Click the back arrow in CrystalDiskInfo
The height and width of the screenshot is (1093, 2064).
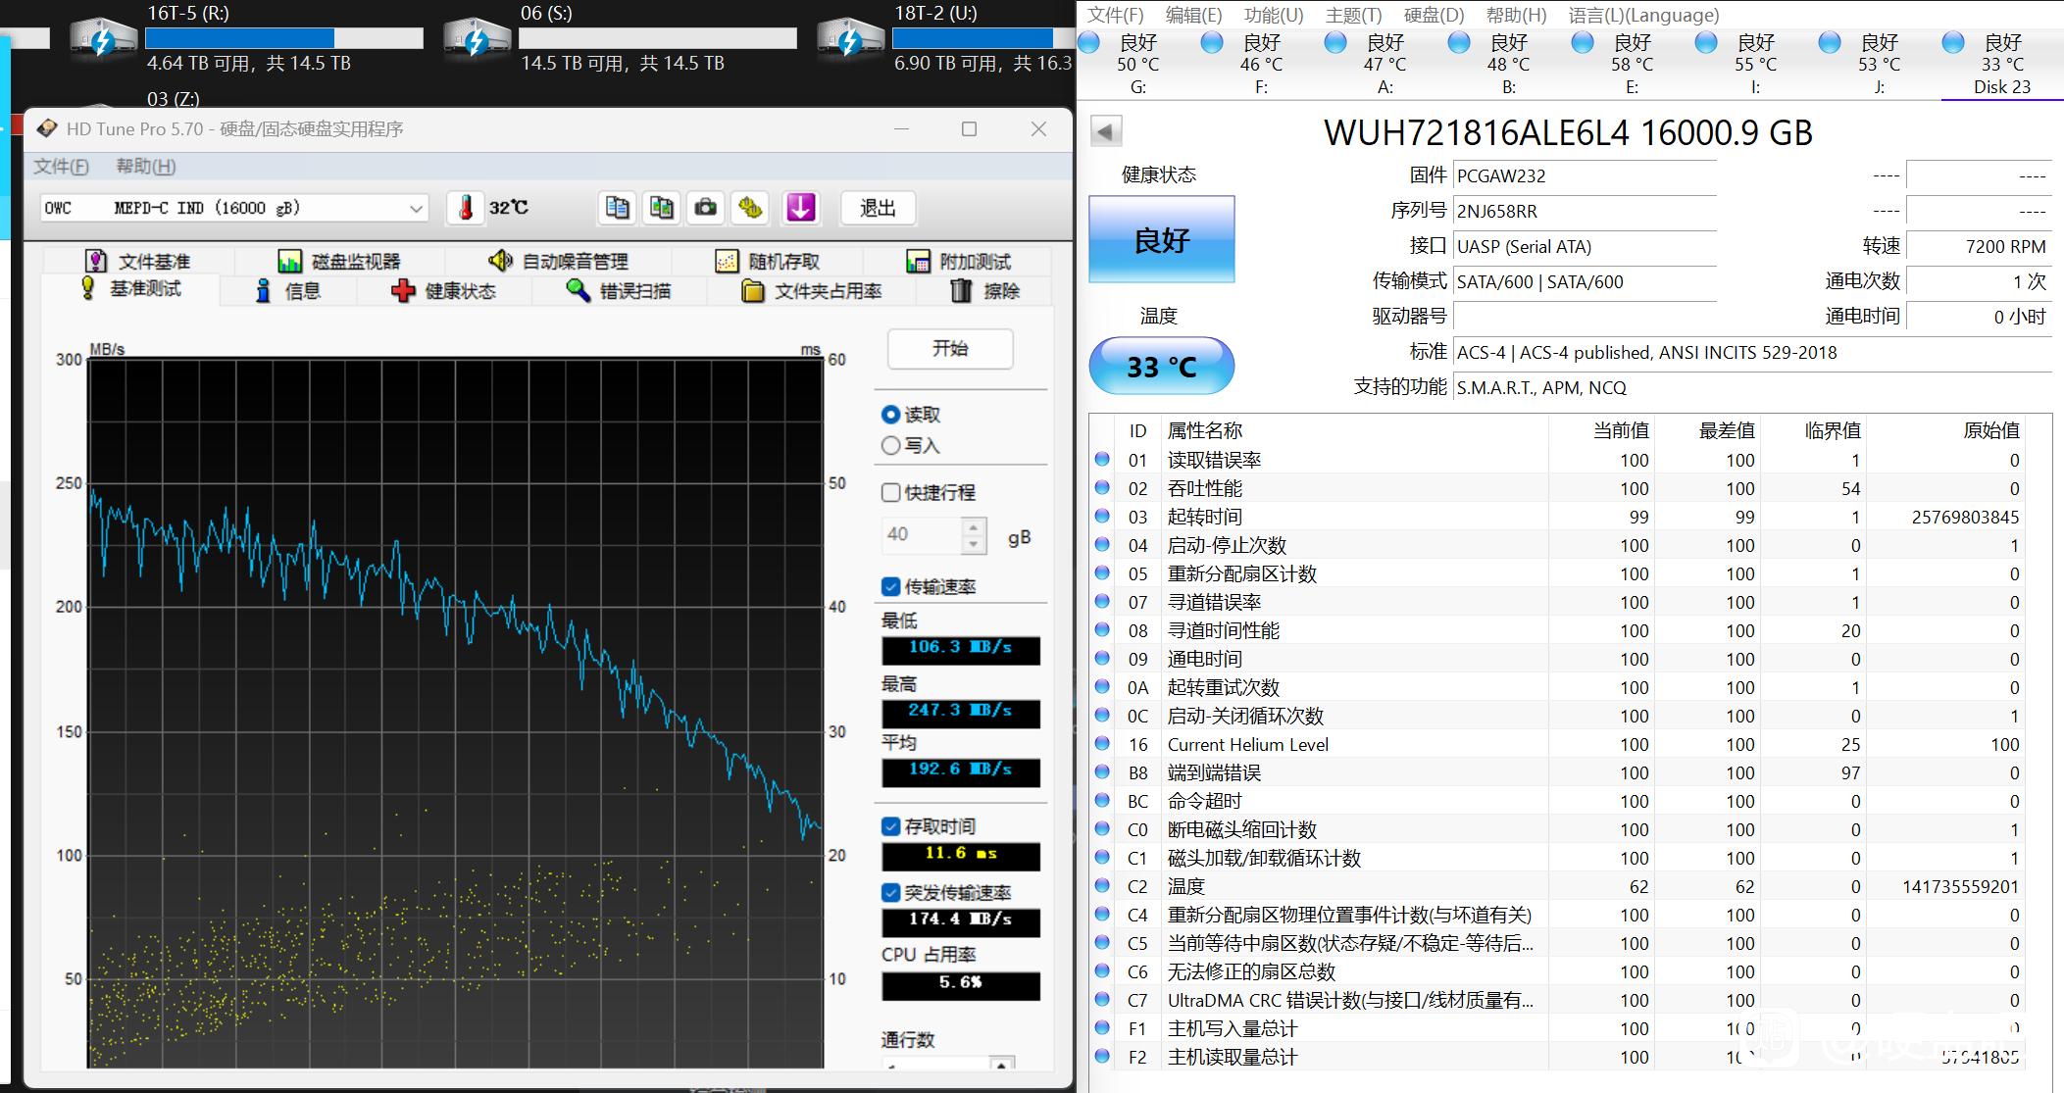pyautogui.click(x=1106, y=132)
